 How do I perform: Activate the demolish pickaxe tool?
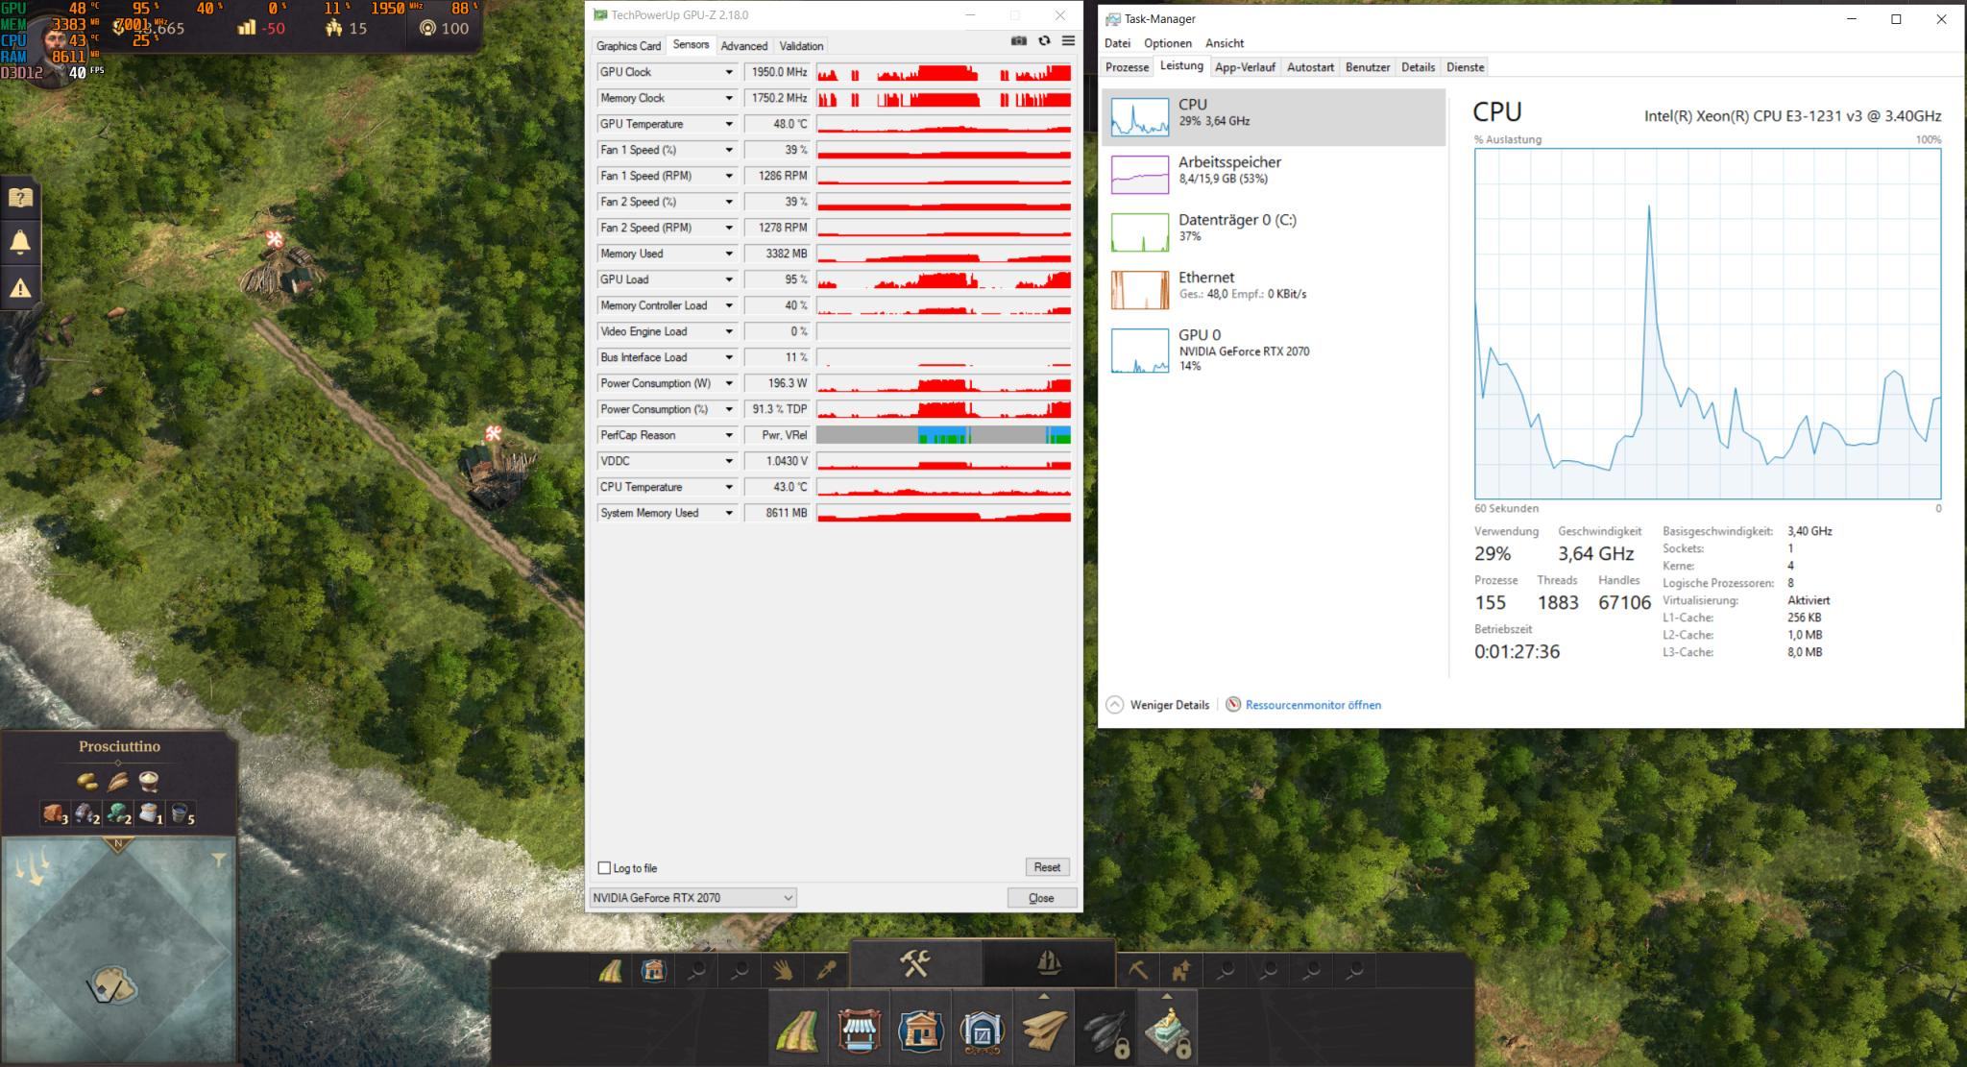[x=1137, y=971]
